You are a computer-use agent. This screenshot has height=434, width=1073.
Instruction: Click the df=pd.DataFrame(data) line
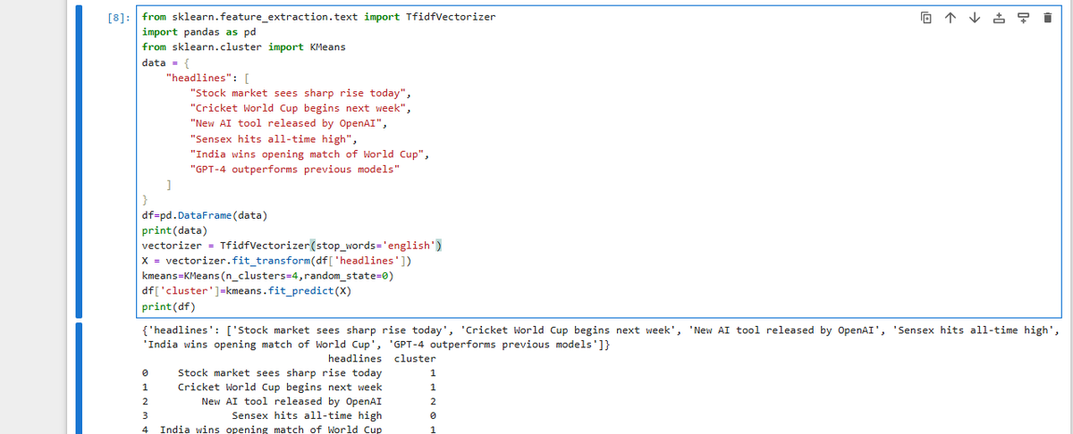click(205, 215)
